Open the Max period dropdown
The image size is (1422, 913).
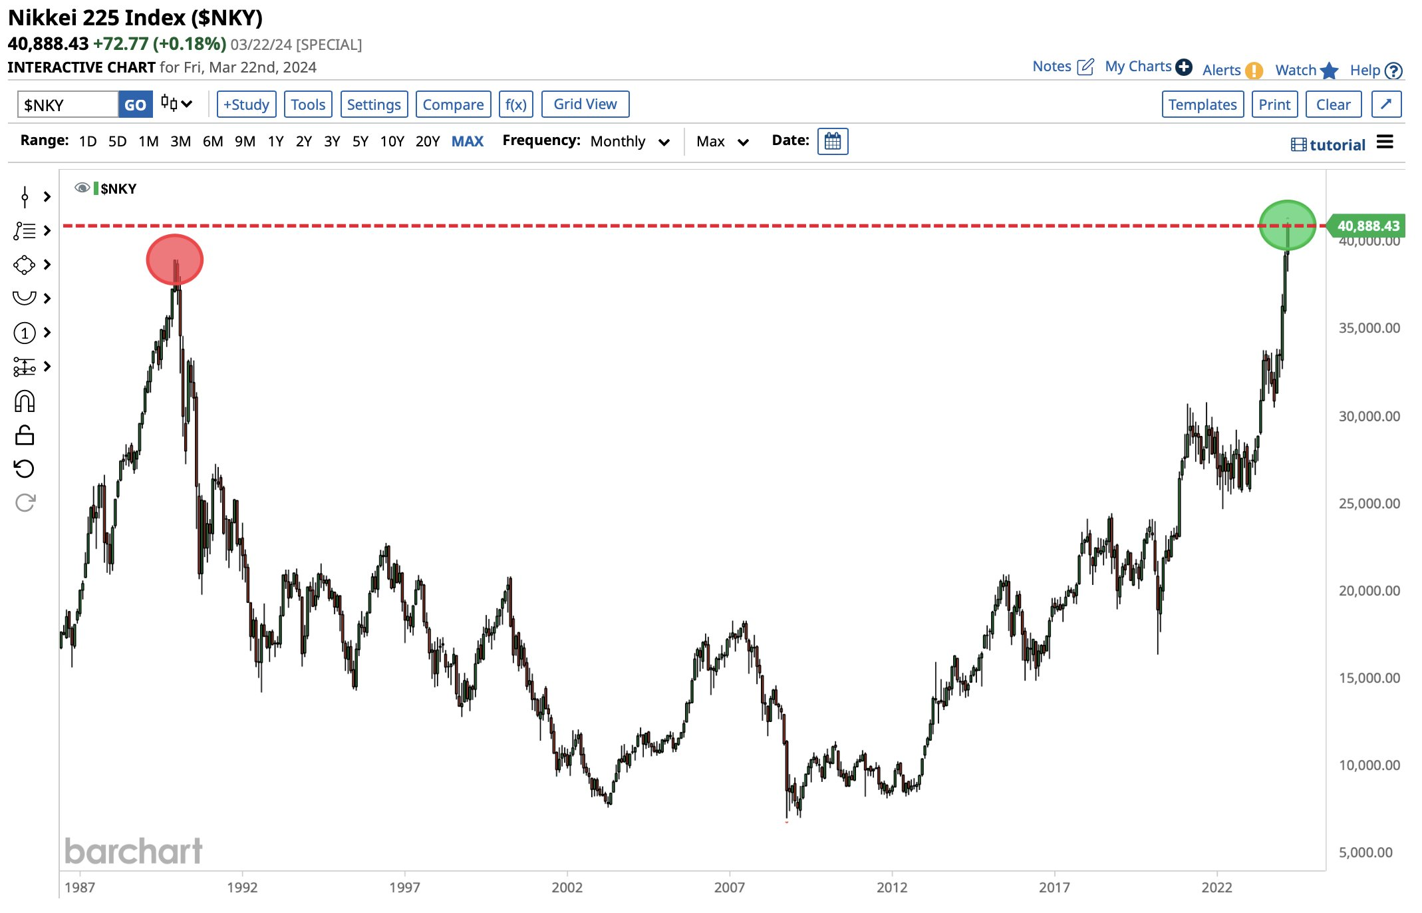722,142
